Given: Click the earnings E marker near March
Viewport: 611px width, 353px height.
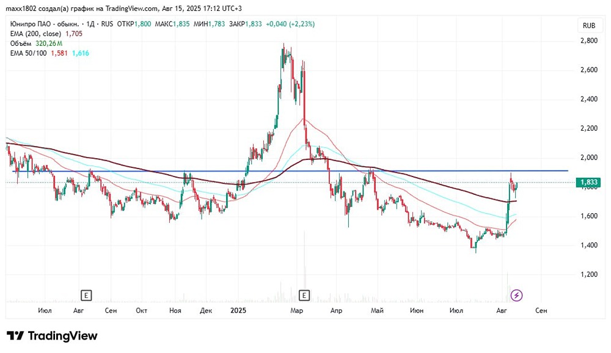Looking at the screenshot, I should pos(304,296).
